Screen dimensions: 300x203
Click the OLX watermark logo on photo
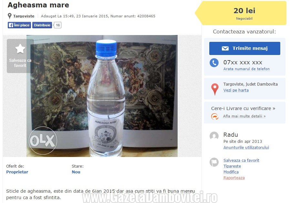point(43,141)
